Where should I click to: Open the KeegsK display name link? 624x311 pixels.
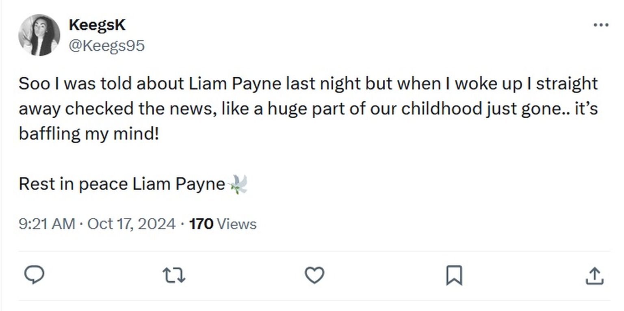(x=97, y=25)
